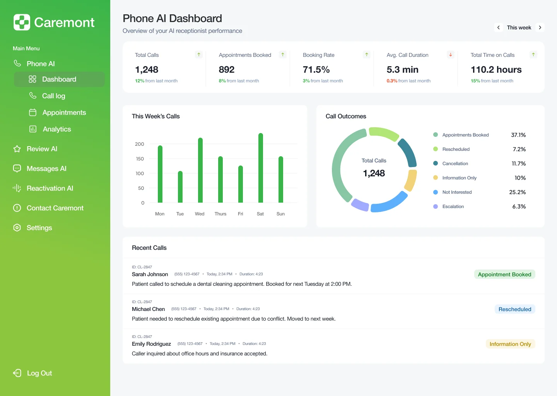Click the Review AI star icon

tap(17, 148)
